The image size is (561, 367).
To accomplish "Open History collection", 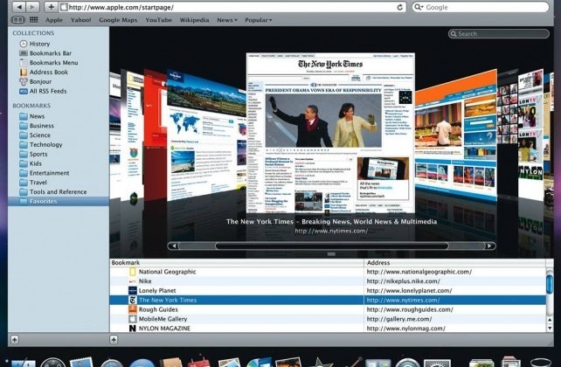I will [x=39, y=44].
